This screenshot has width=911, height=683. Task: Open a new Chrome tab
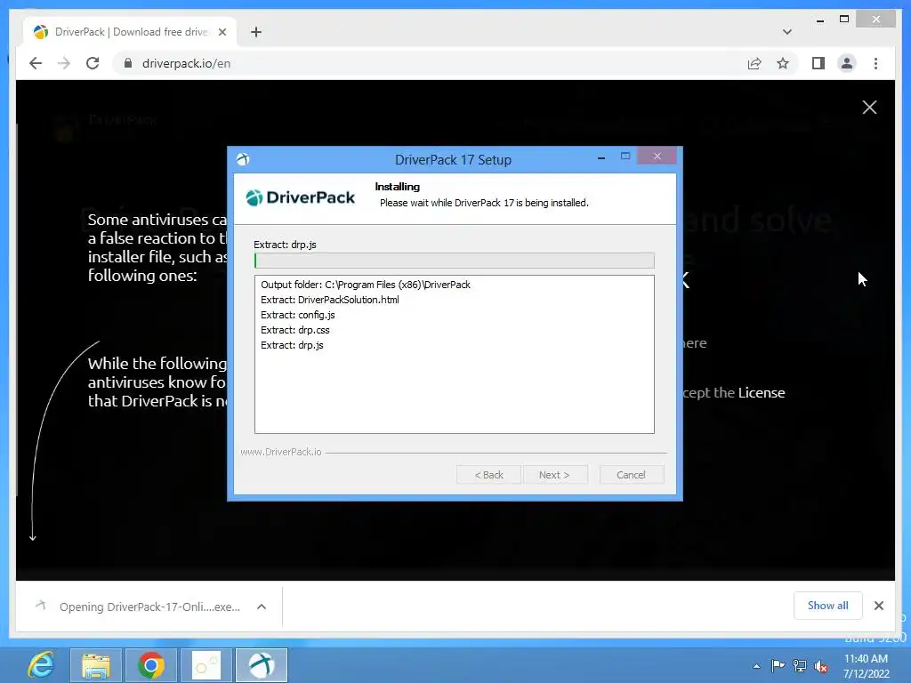click(256, 32)
